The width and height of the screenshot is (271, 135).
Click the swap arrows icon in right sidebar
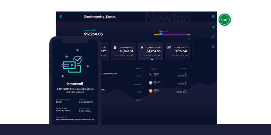click(x=213, y=36)
